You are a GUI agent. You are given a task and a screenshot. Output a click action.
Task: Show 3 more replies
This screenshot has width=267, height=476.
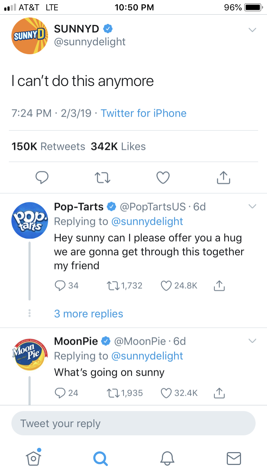[88, 314]
